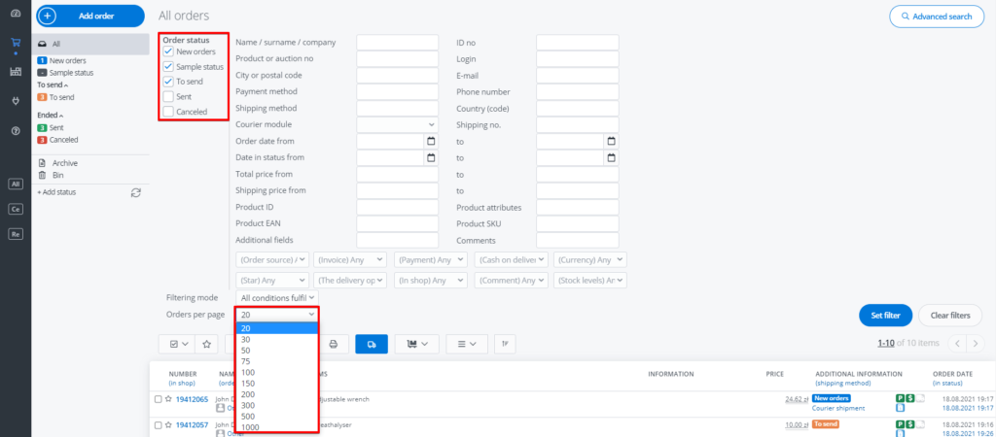This screenshot has width=996, height=437.
Task: Tick the checkbox for order 19412065
Action: click(x=159, y=399)
